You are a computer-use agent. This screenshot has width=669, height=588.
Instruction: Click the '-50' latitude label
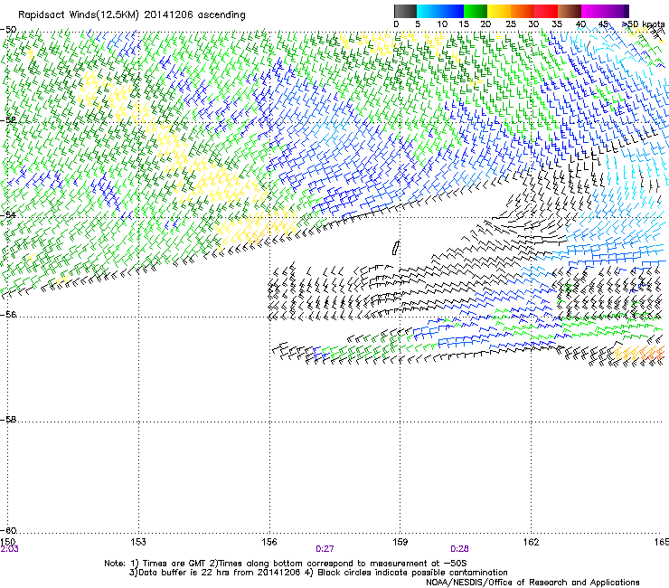8,30
